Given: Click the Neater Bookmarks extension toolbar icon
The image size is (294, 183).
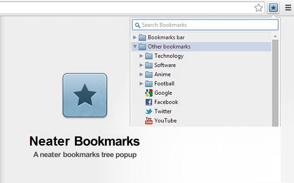Looking at the screenshot, I should pyautogui.click(x=273, y=8).
